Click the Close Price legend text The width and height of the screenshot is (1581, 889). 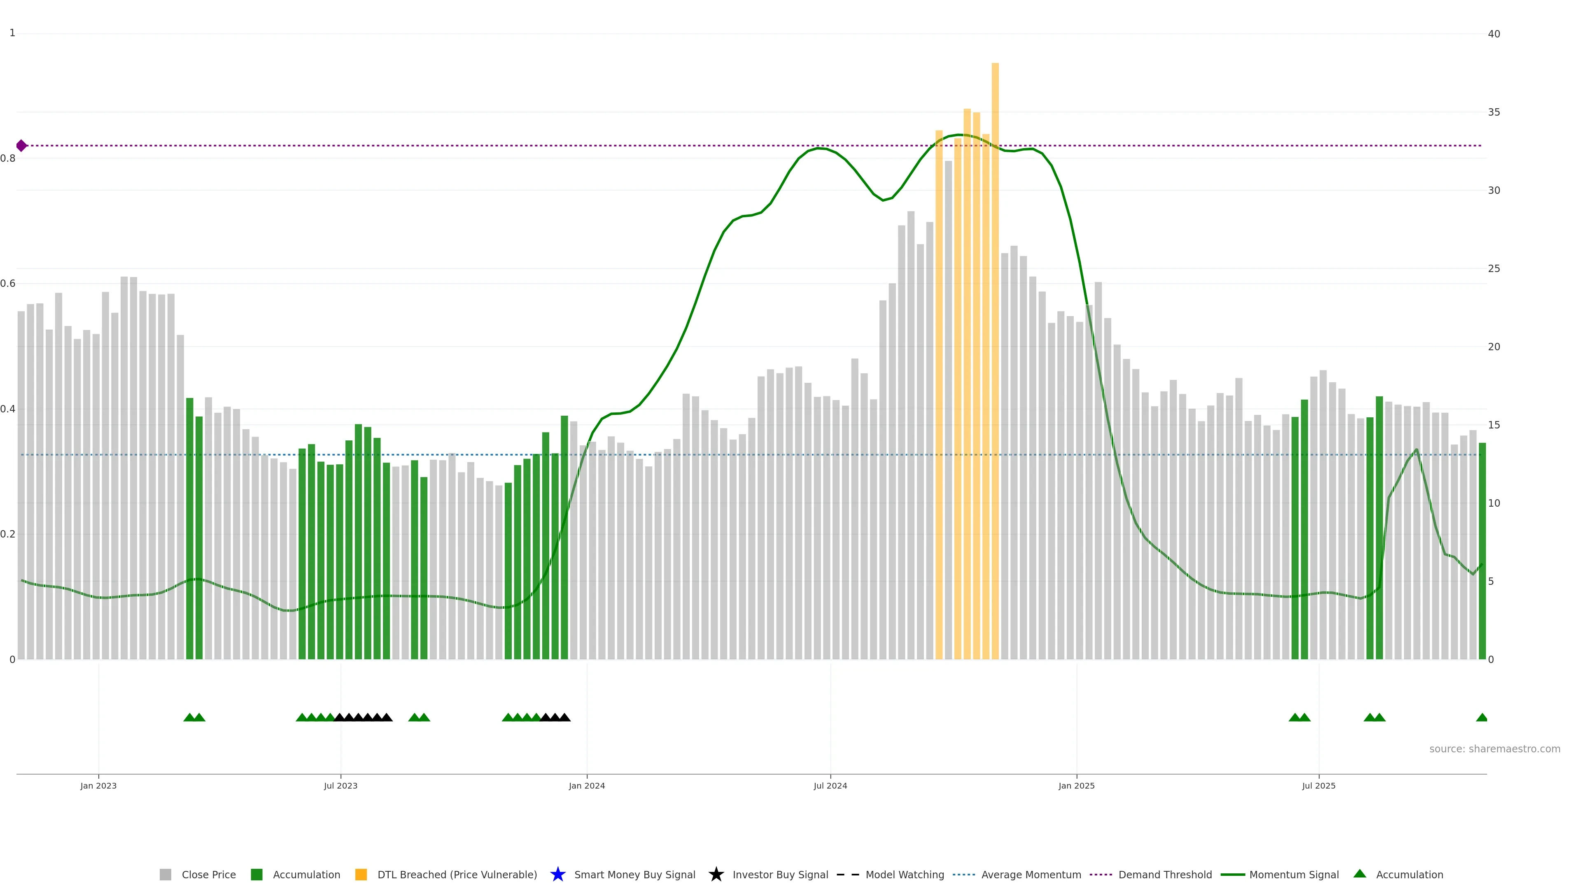point(209,874)
